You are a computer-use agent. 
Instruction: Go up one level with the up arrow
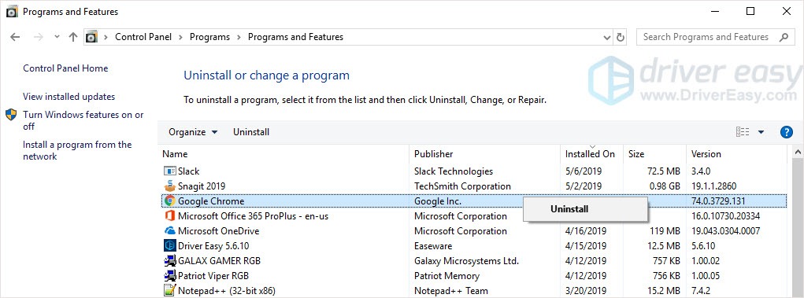pyautogui.click(x=73, y=37)
